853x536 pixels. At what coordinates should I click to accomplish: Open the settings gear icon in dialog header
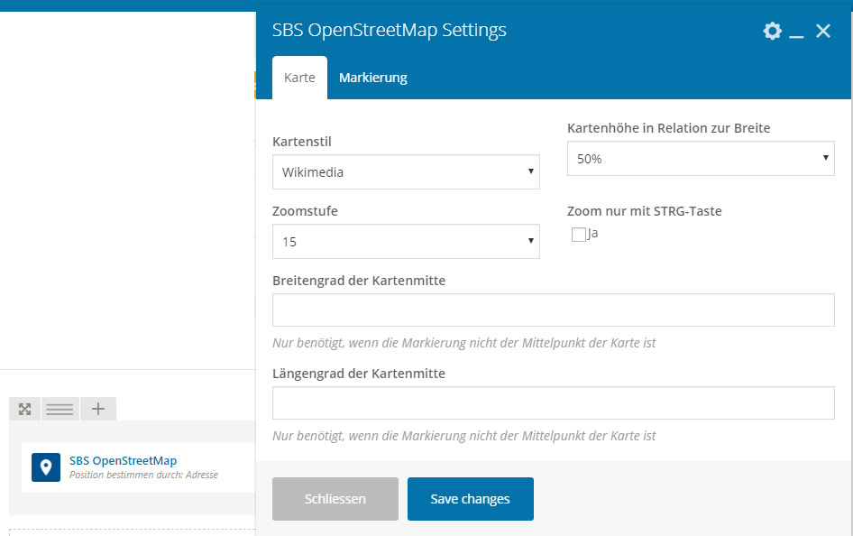click(x=772, y=31)
